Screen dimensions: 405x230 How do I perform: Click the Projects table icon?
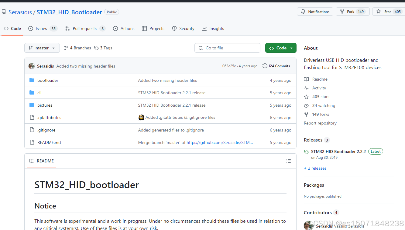click(144, 28)
